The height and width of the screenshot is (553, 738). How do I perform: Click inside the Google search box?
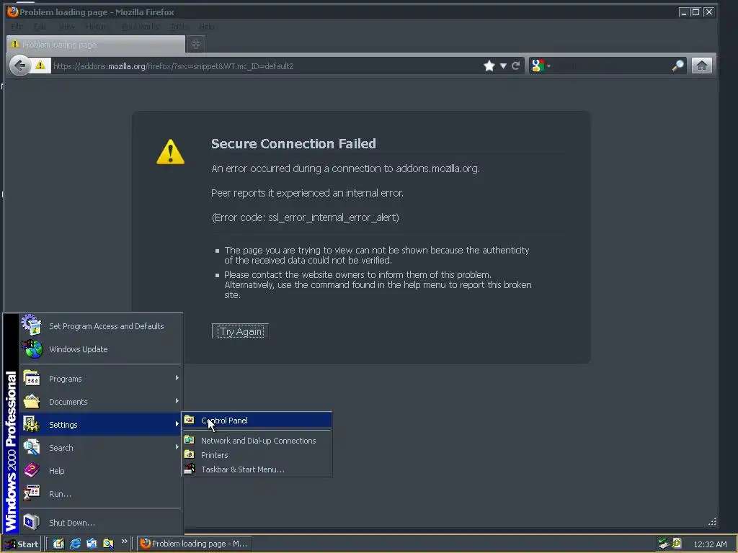coord(611,66)
